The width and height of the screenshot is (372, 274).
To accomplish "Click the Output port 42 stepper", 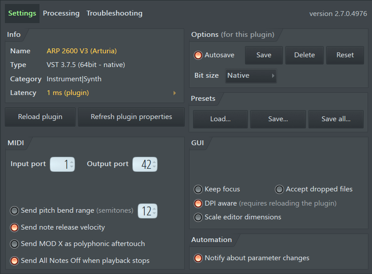I will [x=145, y=164].
